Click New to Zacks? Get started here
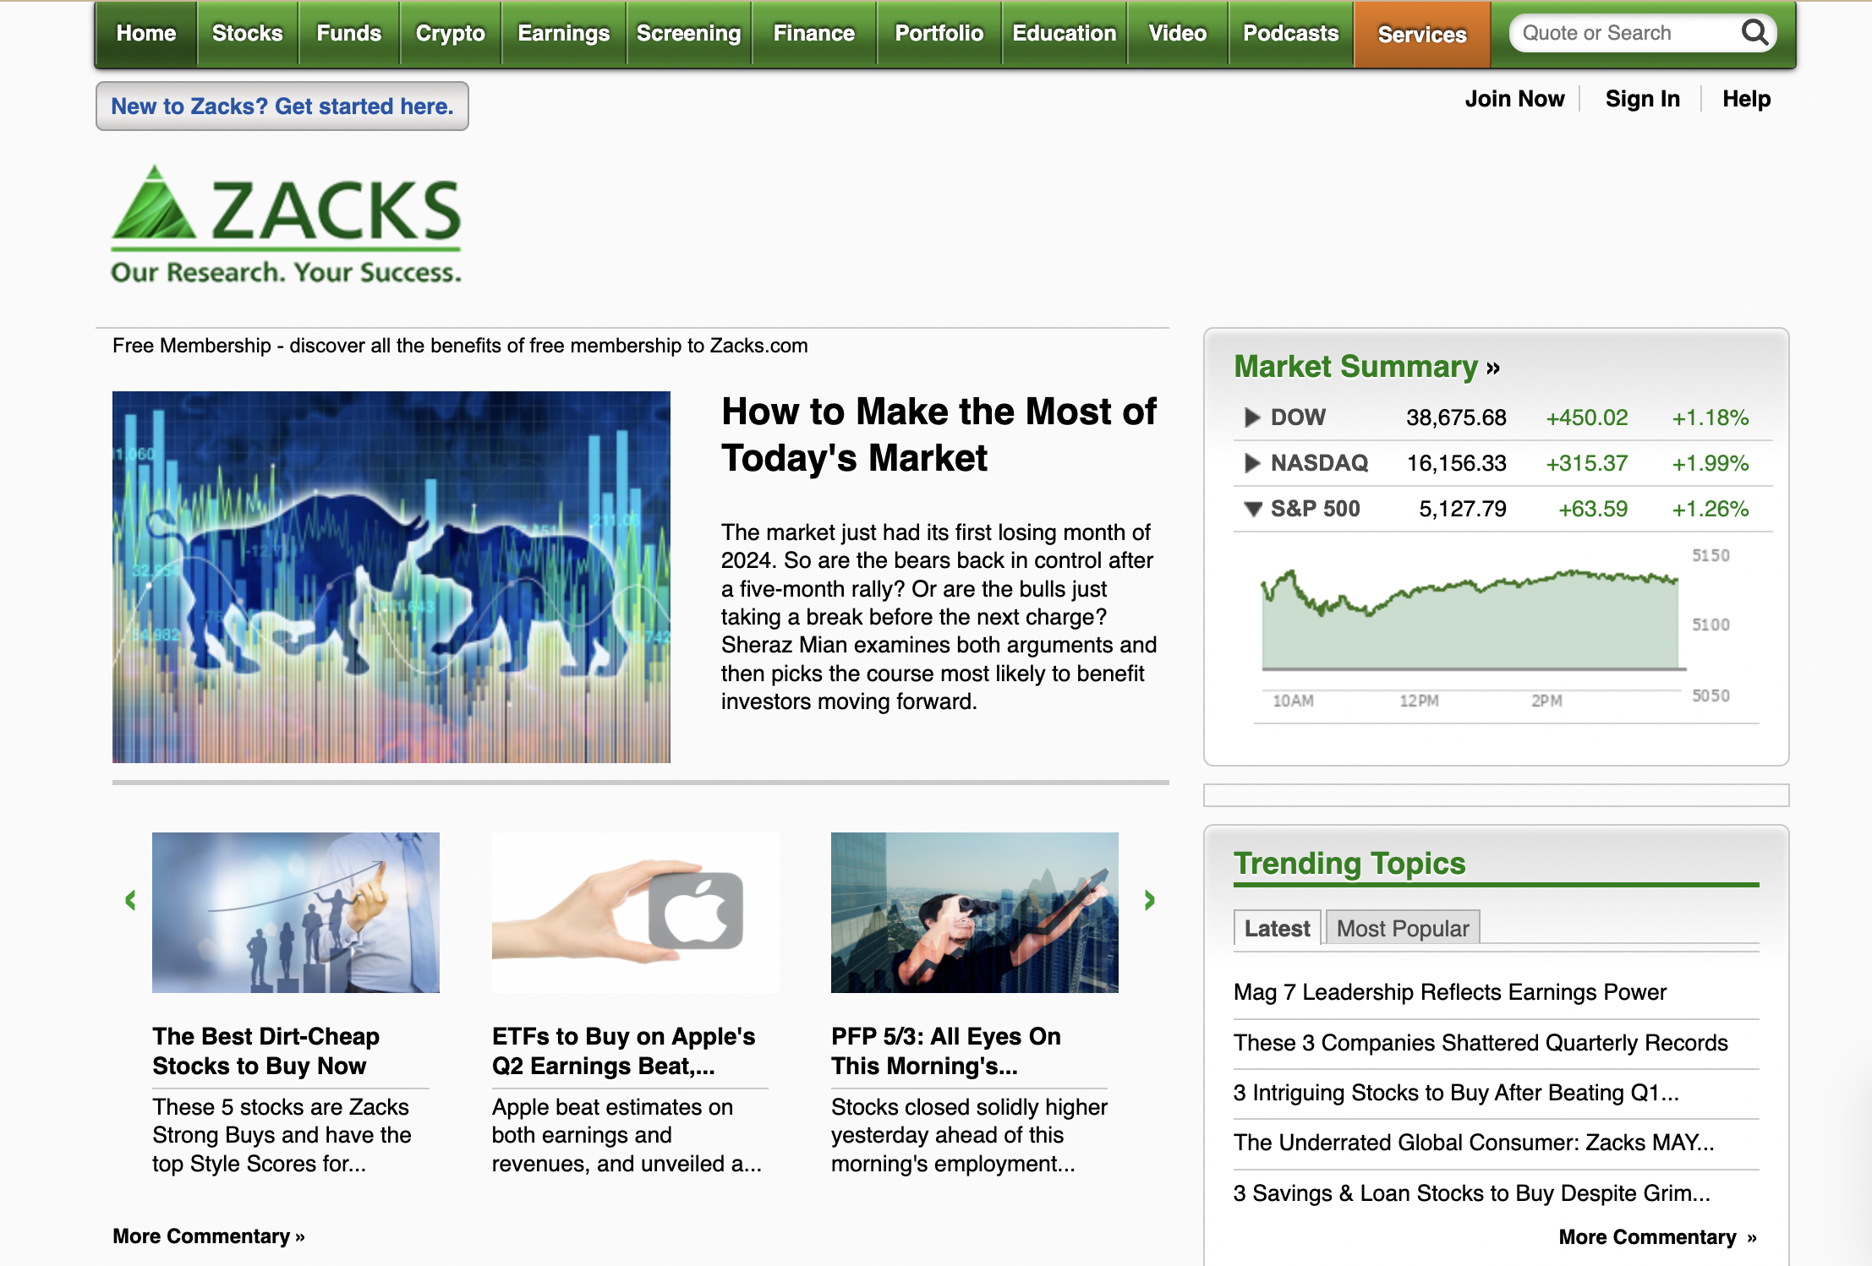 point(282,106)
